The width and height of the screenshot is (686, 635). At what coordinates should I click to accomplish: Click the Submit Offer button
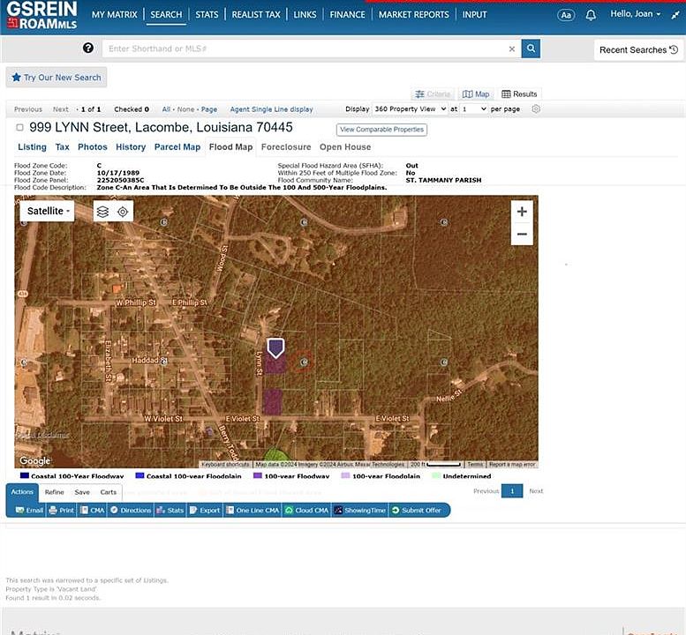click(417, 511)
